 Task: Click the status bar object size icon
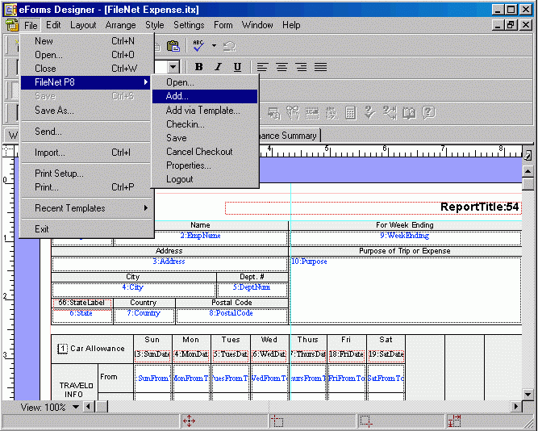[x=454, y=421]
